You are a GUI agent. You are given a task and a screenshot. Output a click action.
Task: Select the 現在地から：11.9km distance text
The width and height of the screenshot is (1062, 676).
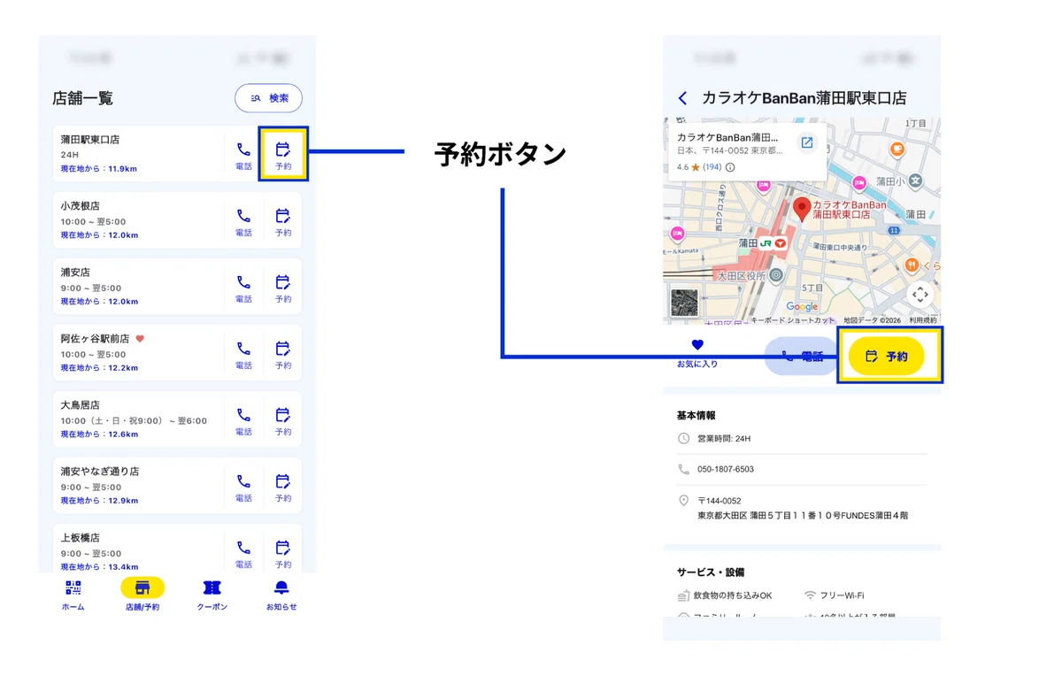click(x=99, y=168)
